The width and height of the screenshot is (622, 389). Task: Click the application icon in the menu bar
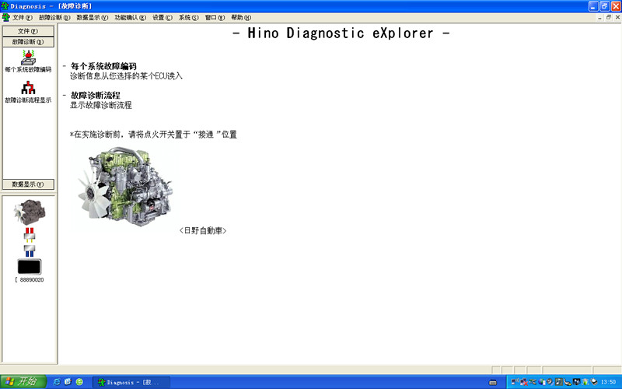pyautogui.click(x=6, y=17)
